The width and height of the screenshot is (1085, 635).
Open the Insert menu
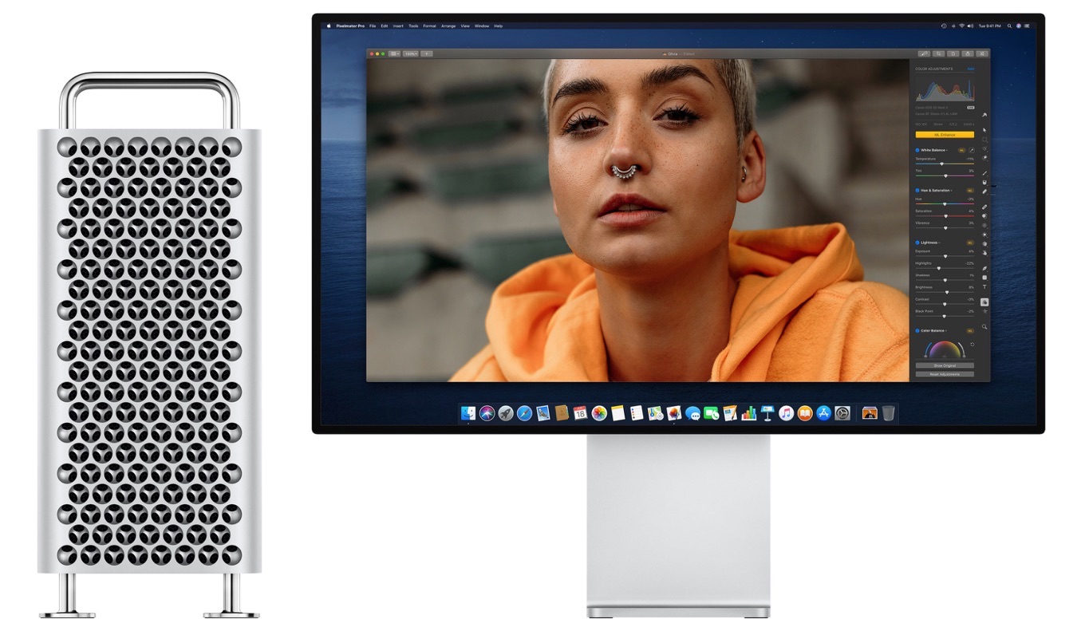pyautogui.click(x=398, y=26)
